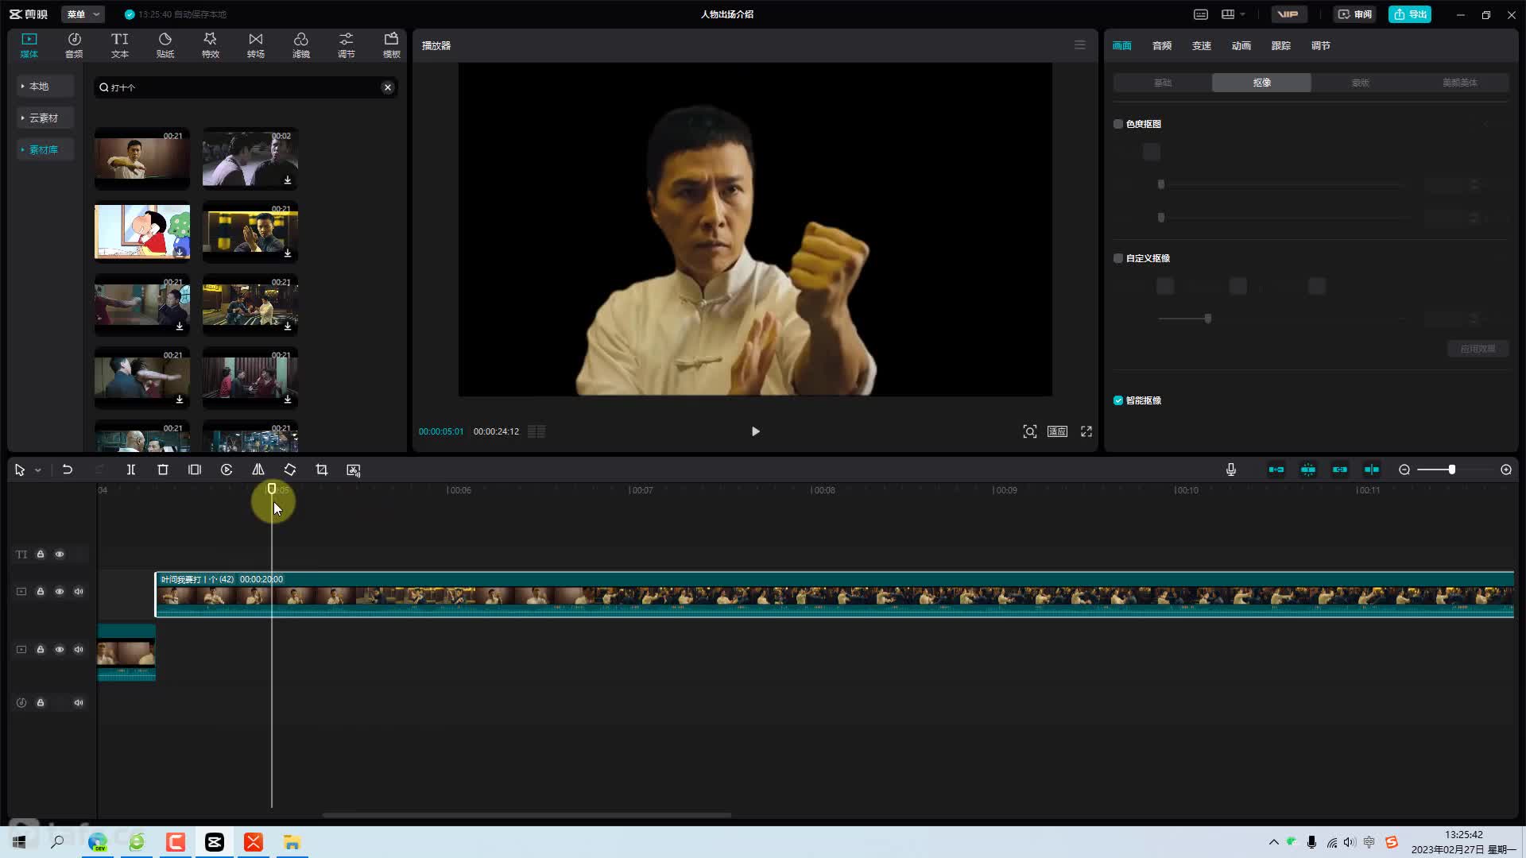Open the 模板 (Templates) panel
This screenshot has width=1526, height=858.
point(391,45)
